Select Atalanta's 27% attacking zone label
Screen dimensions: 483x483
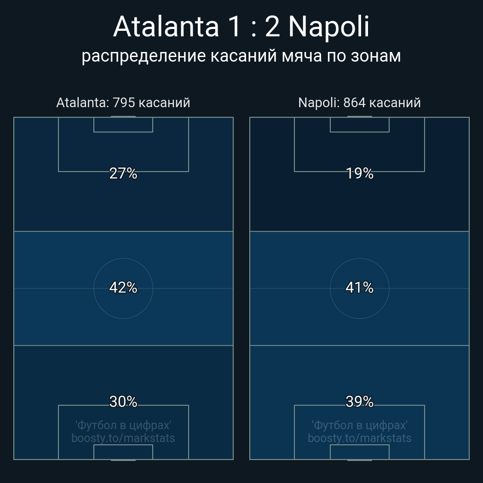click(x=123, y=173)
